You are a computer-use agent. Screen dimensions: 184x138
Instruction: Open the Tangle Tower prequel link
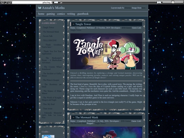click(x=100, y=123)
